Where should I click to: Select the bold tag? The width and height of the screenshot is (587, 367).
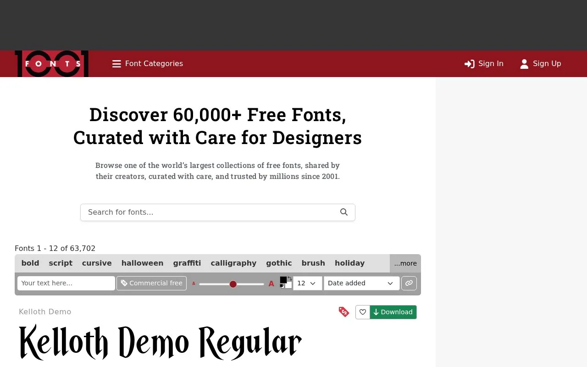click(x=30, y=263)
